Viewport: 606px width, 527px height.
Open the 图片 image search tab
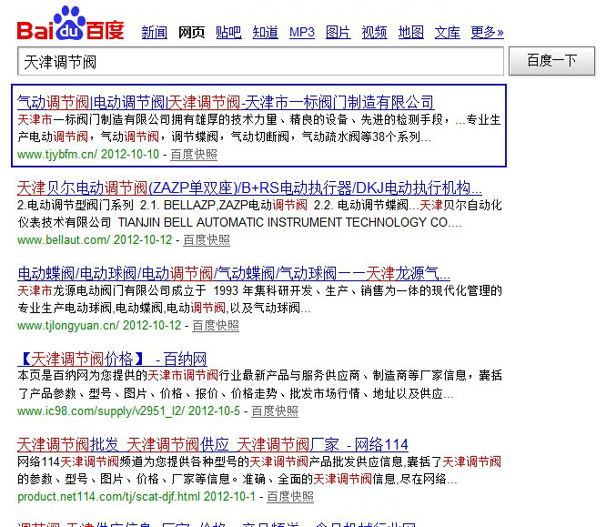[338, 33]
